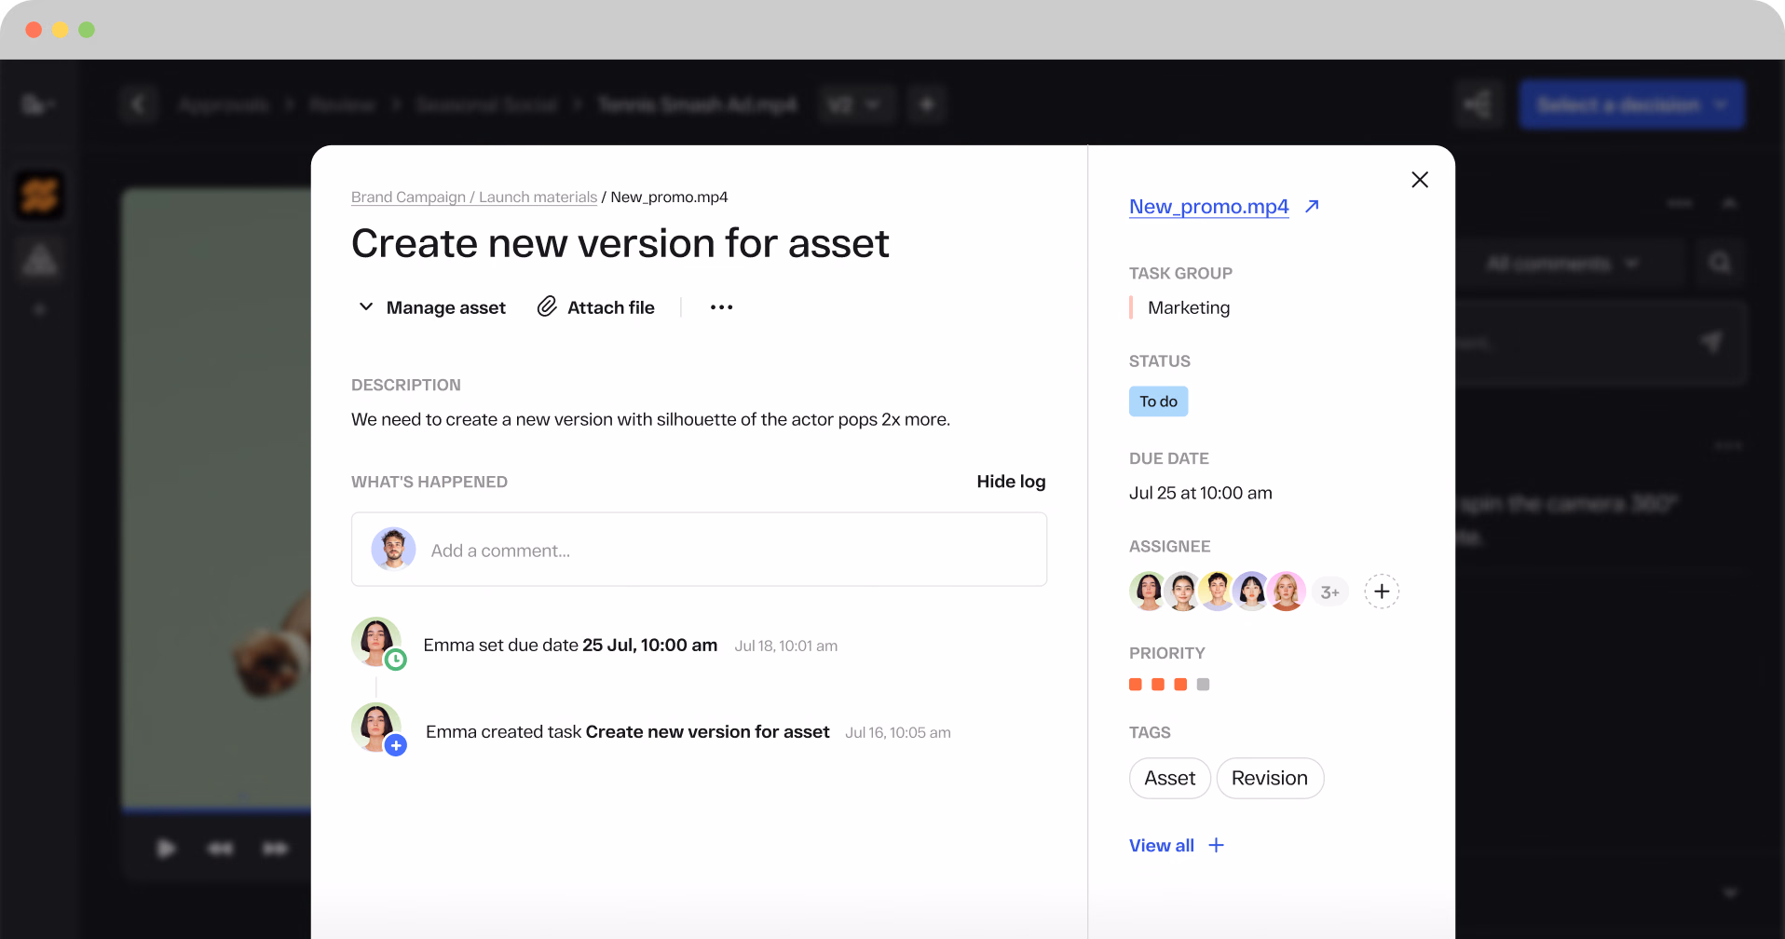Click the green clock badge icon
Screen dimensions: 1785x939
[x=396, y=660]
